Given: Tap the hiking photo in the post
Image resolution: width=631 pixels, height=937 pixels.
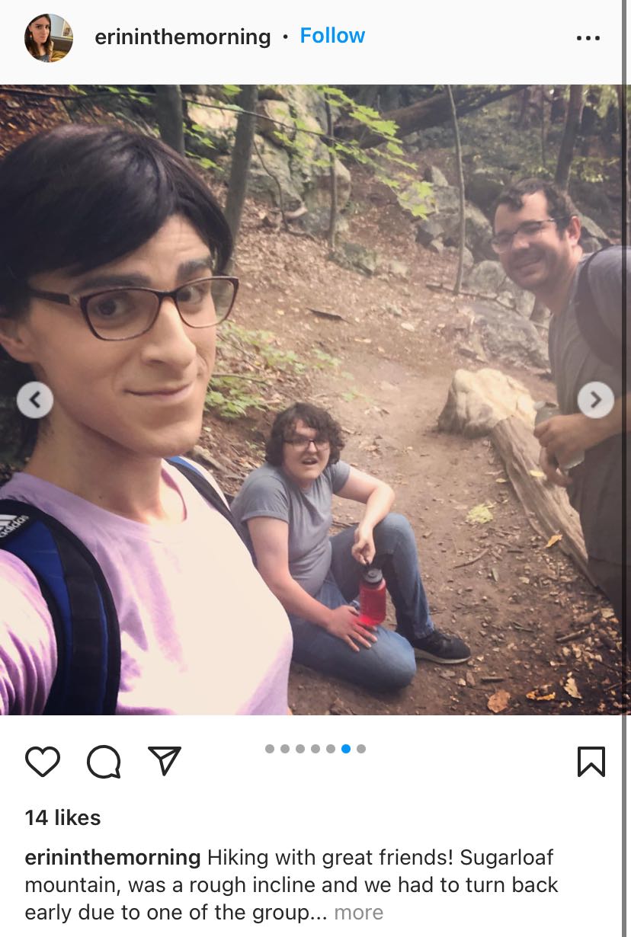Looking at the screenshot, I should pos(312,399).
